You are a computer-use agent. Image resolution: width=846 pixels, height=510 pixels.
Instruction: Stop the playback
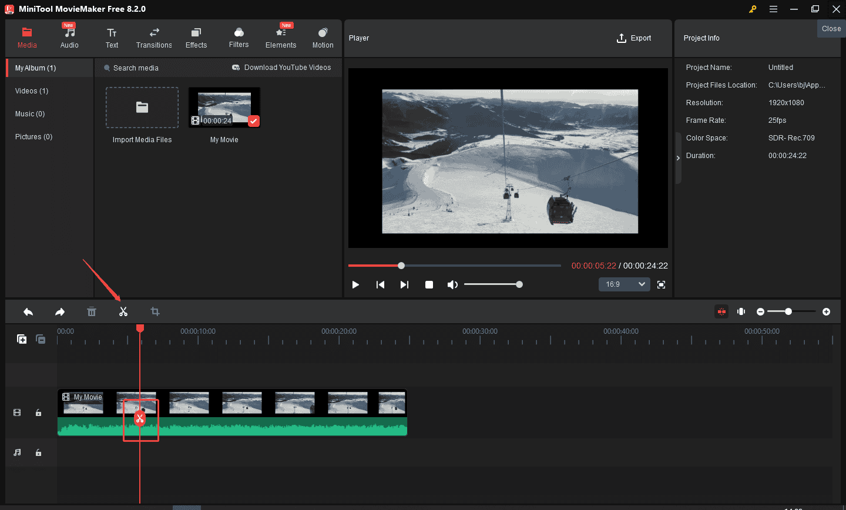pyautogui.click(x=429, y=284)
